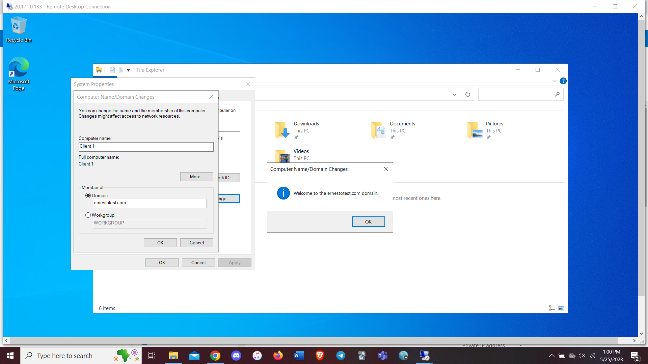Switch to details view layout icon
Screen dimensions: 648x364
[x=552, y=308]
